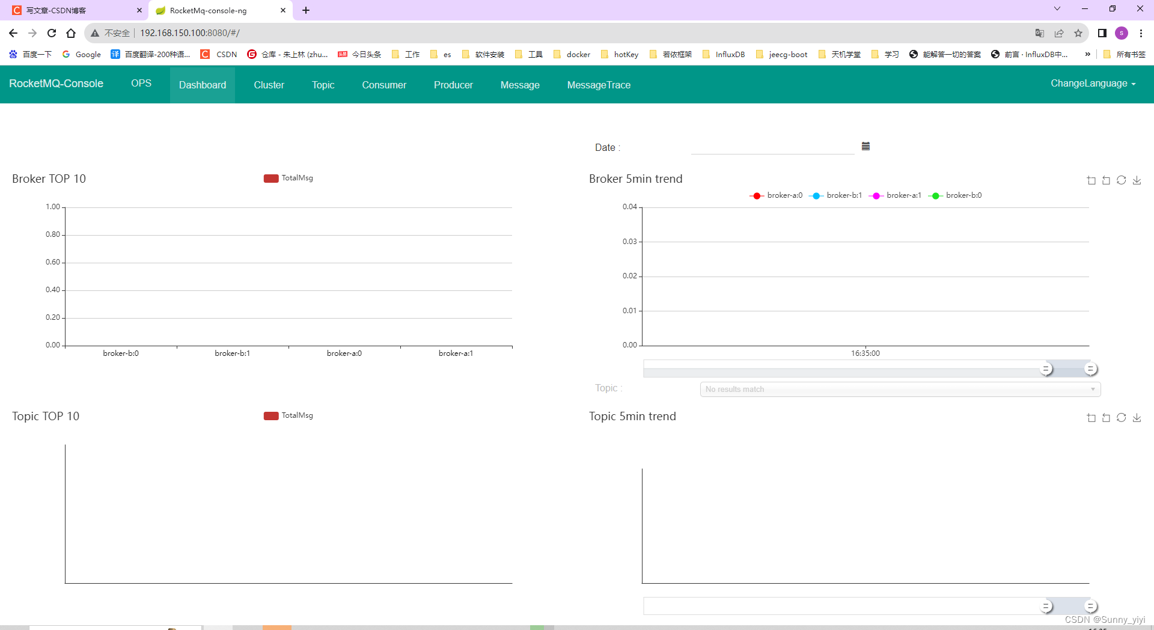The height and width of the screenshot is (630, 1154).
Task: Save Broker 5min trend as image
Action: point(1137,180)
